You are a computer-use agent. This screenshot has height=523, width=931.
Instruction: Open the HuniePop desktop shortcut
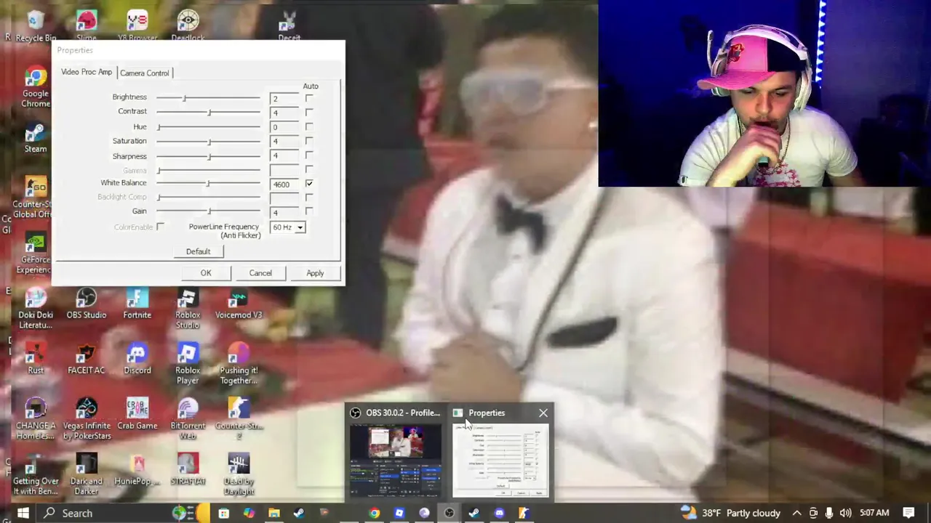(137, 469)
